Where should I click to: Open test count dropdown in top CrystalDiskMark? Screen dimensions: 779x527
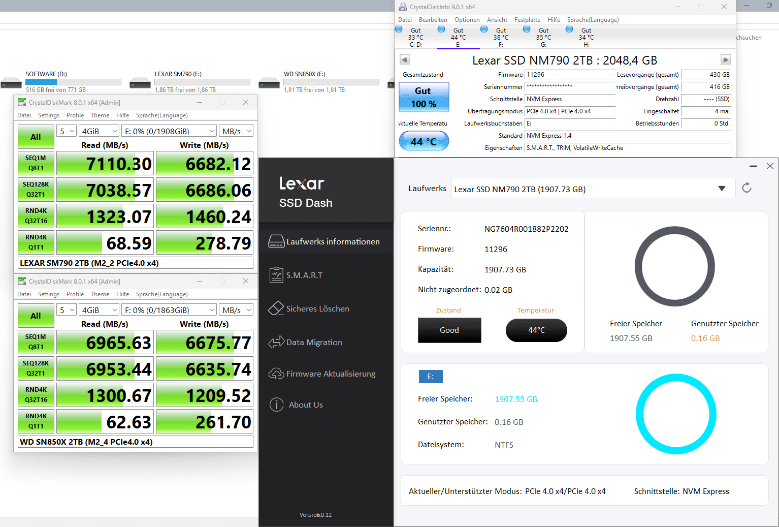pyautogui.click(x=66, y=131)
